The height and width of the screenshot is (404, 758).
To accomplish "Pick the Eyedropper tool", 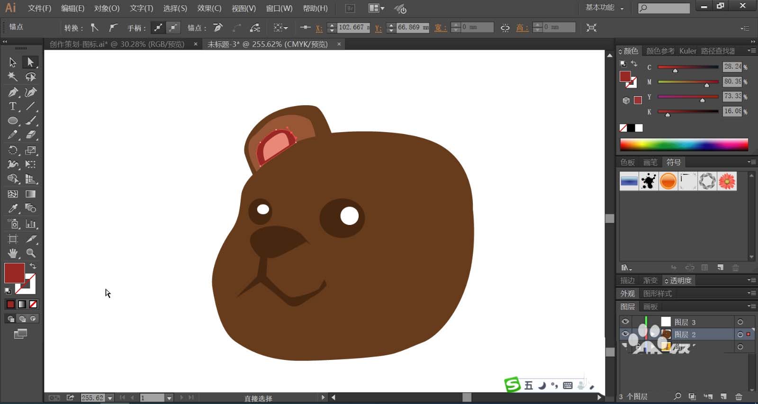I will pos(13,208).
